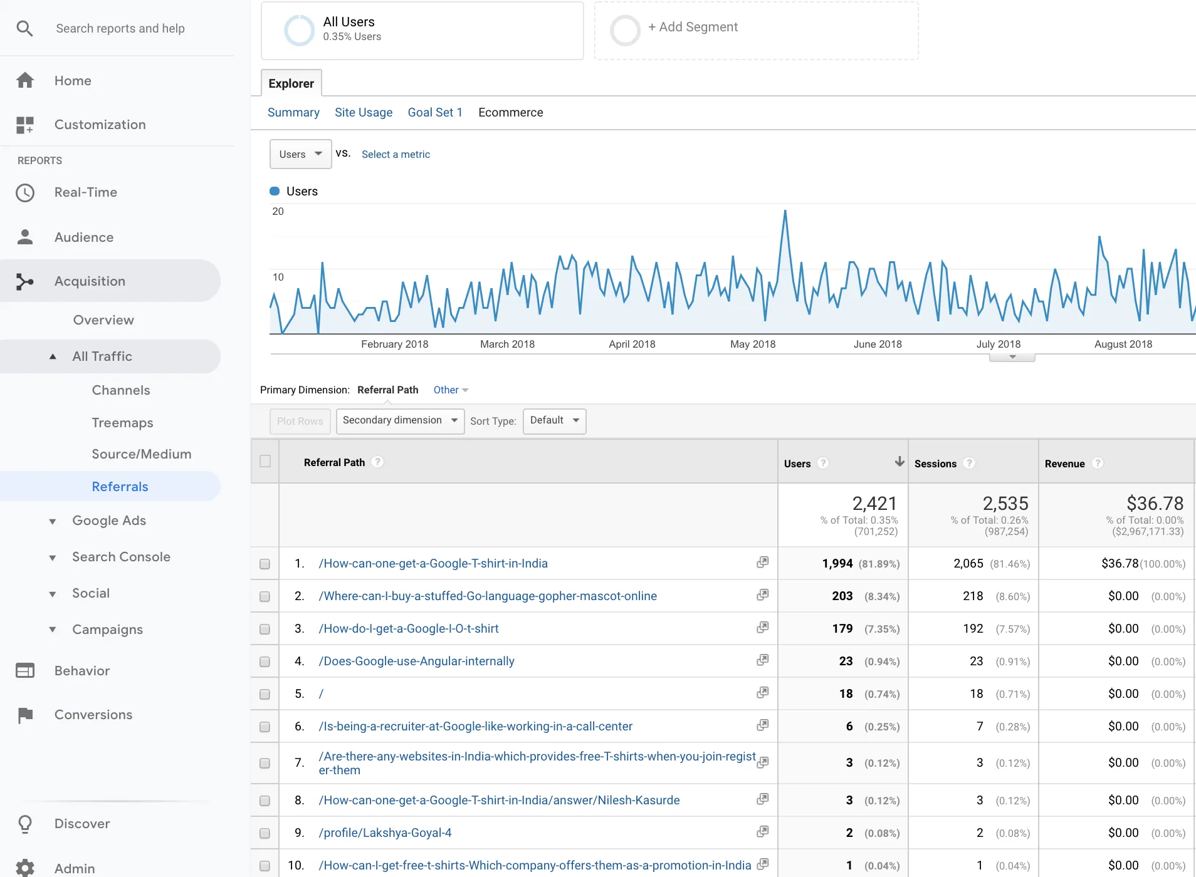Click the All Users segment circle icon
The height and width of the screenshot is (877, 1196).
tap(299, 30)
